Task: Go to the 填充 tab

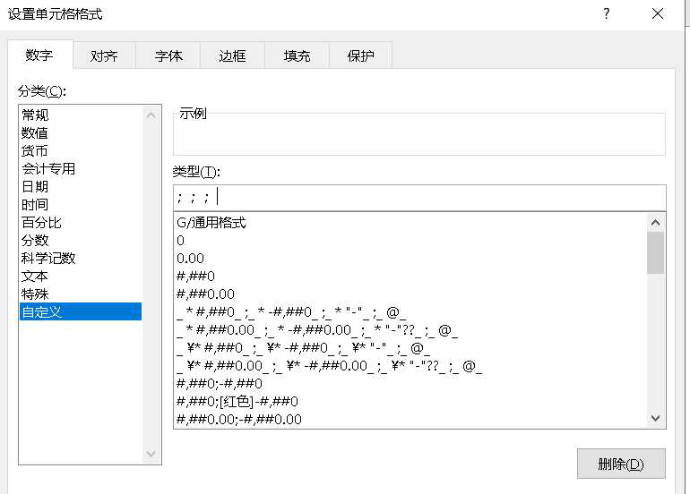Action: pos(297,55)
